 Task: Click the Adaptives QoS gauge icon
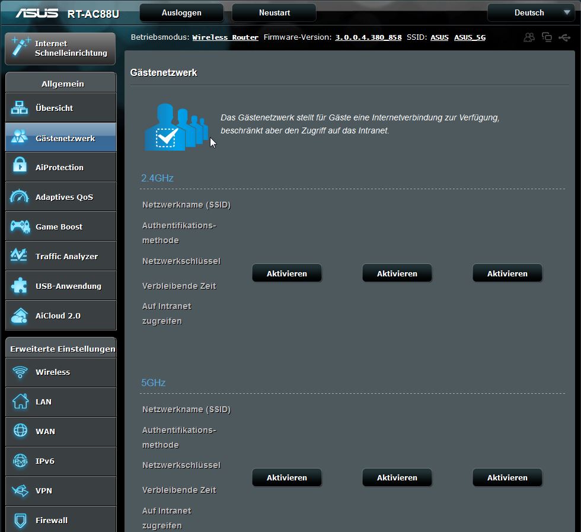click(19, 196)
